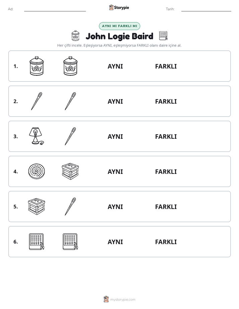Choose AYNI for row 6
Screen dimensions: 239x309
[x=115, y=242]
